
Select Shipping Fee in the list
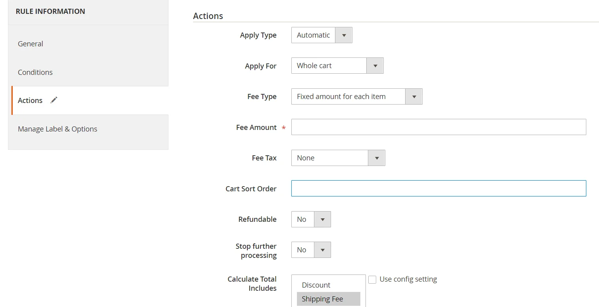pos(322,299)
